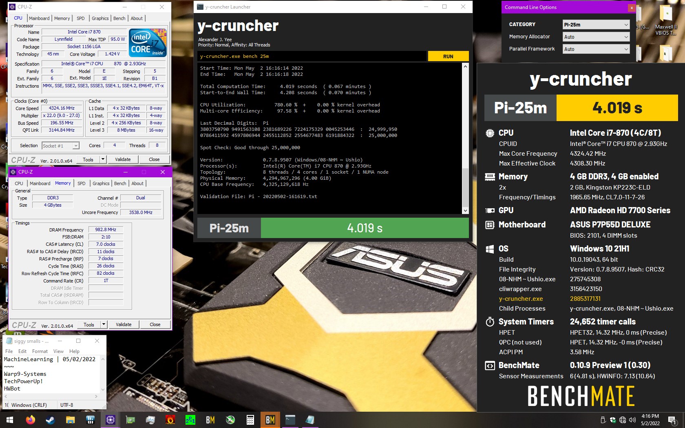Click the purple CPU-Z chip taskbar icon
The image size is (685, 428).
[110, 420]
